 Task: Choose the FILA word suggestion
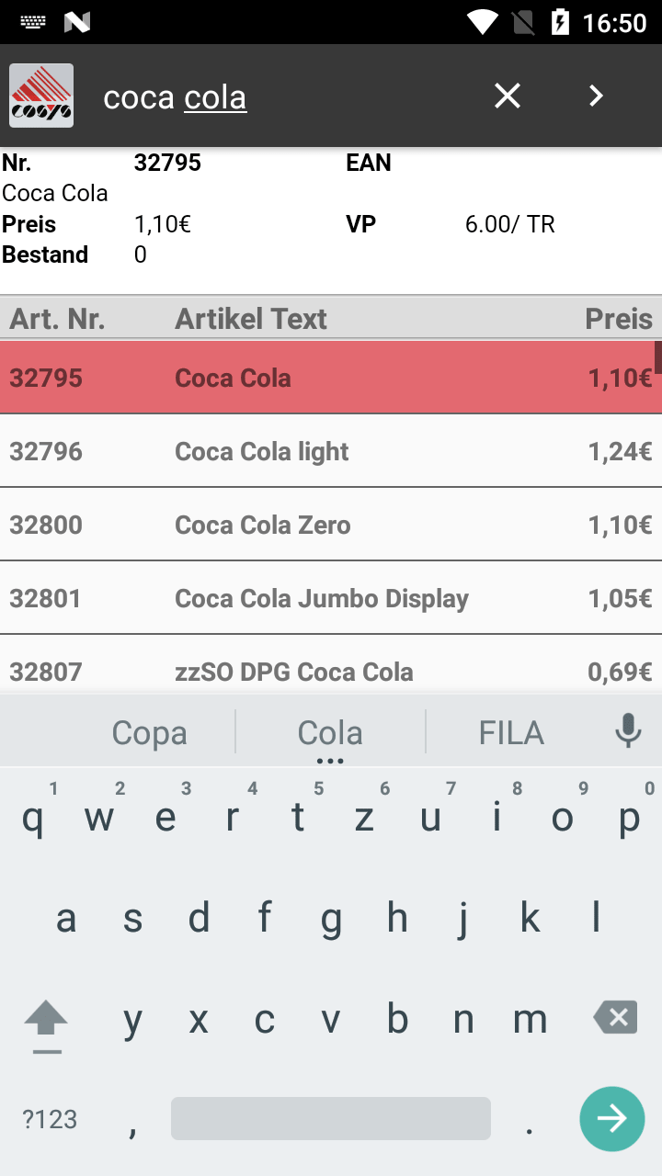tap(511, 732)
